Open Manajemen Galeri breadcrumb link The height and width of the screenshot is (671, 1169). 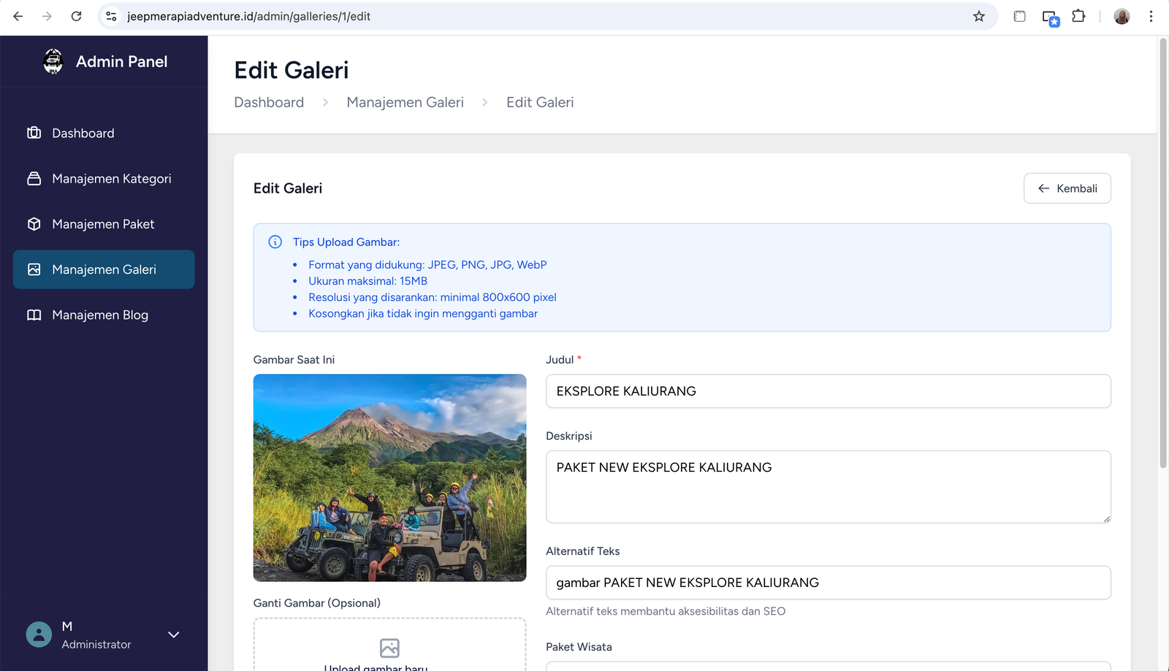405,102
